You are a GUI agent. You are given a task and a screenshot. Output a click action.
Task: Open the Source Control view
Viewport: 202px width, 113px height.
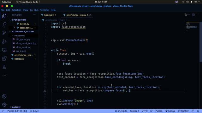tap(4, 33)
